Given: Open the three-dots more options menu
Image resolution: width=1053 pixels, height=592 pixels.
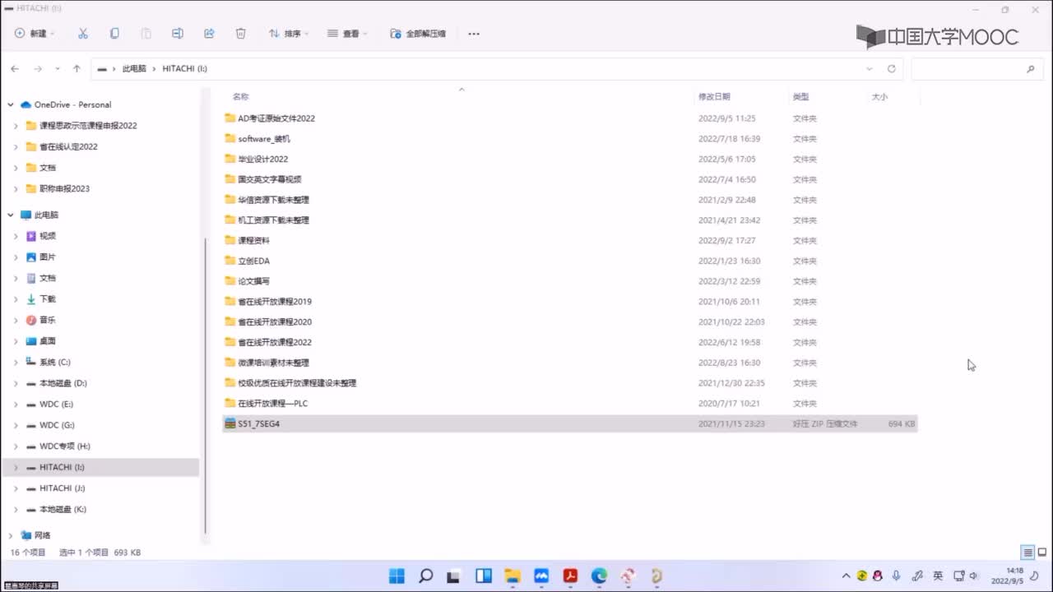Looking at the screenshot, I should coord(474,34).
